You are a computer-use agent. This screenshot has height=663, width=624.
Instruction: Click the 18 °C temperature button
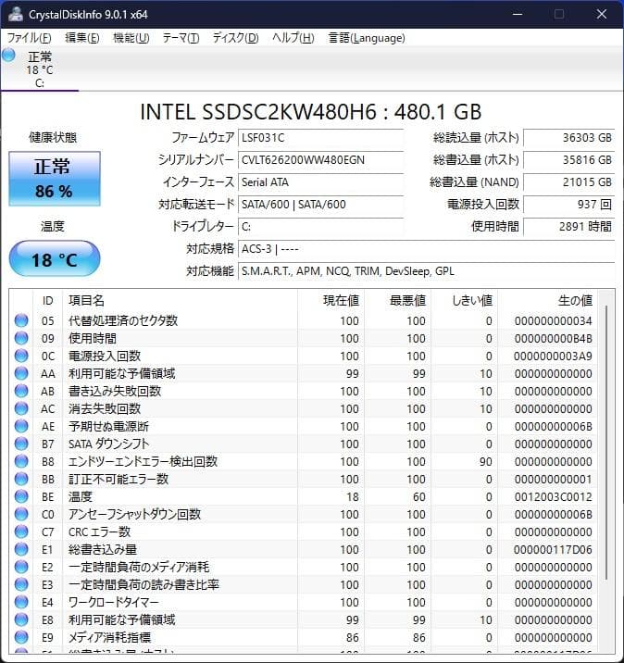55,258
